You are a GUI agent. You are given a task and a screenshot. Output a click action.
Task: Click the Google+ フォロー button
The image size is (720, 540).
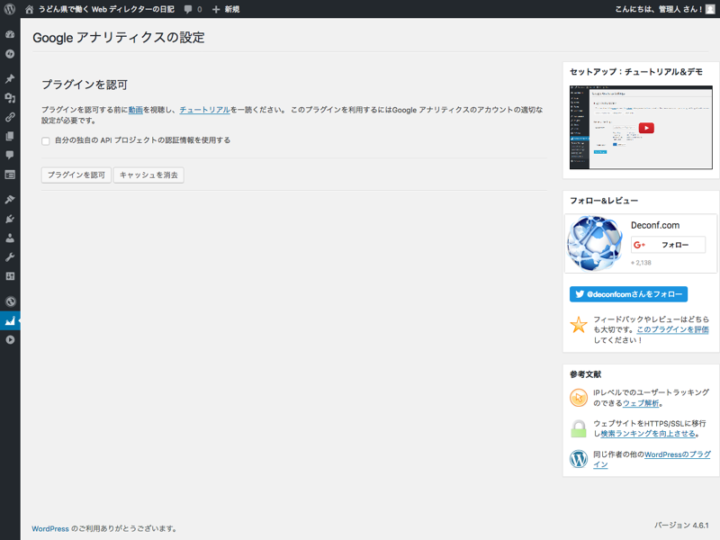pyautogui.click(x=668, y=245)
